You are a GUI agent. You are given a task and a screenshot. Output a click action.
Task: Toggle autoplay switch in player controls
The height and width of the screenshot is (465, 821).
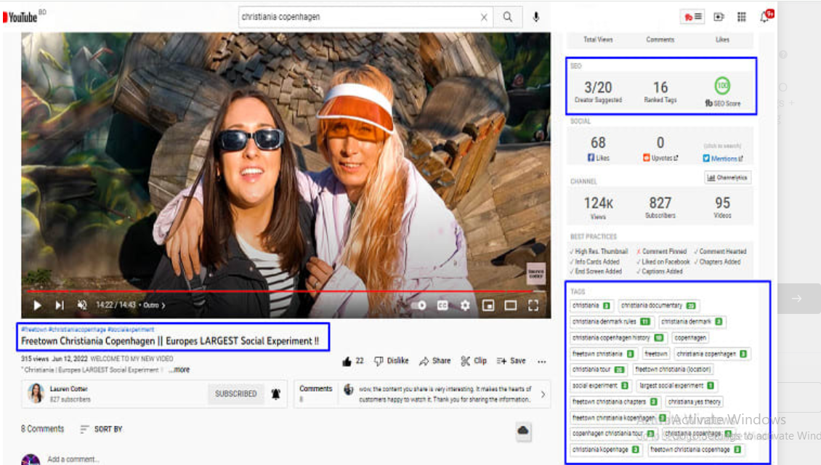(419, 306)
